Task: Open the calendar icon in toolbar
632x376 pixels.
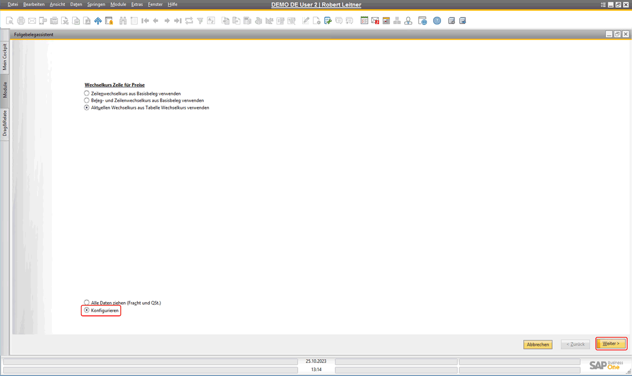Action: point(386,21)
